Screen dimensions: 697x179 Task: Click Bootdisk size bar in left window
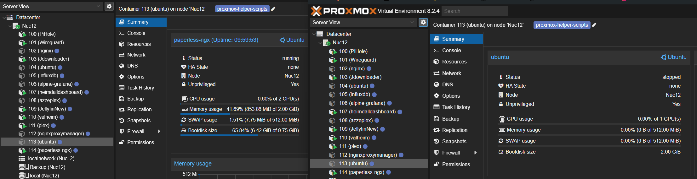pyautogui.click(x=240, y=135)
